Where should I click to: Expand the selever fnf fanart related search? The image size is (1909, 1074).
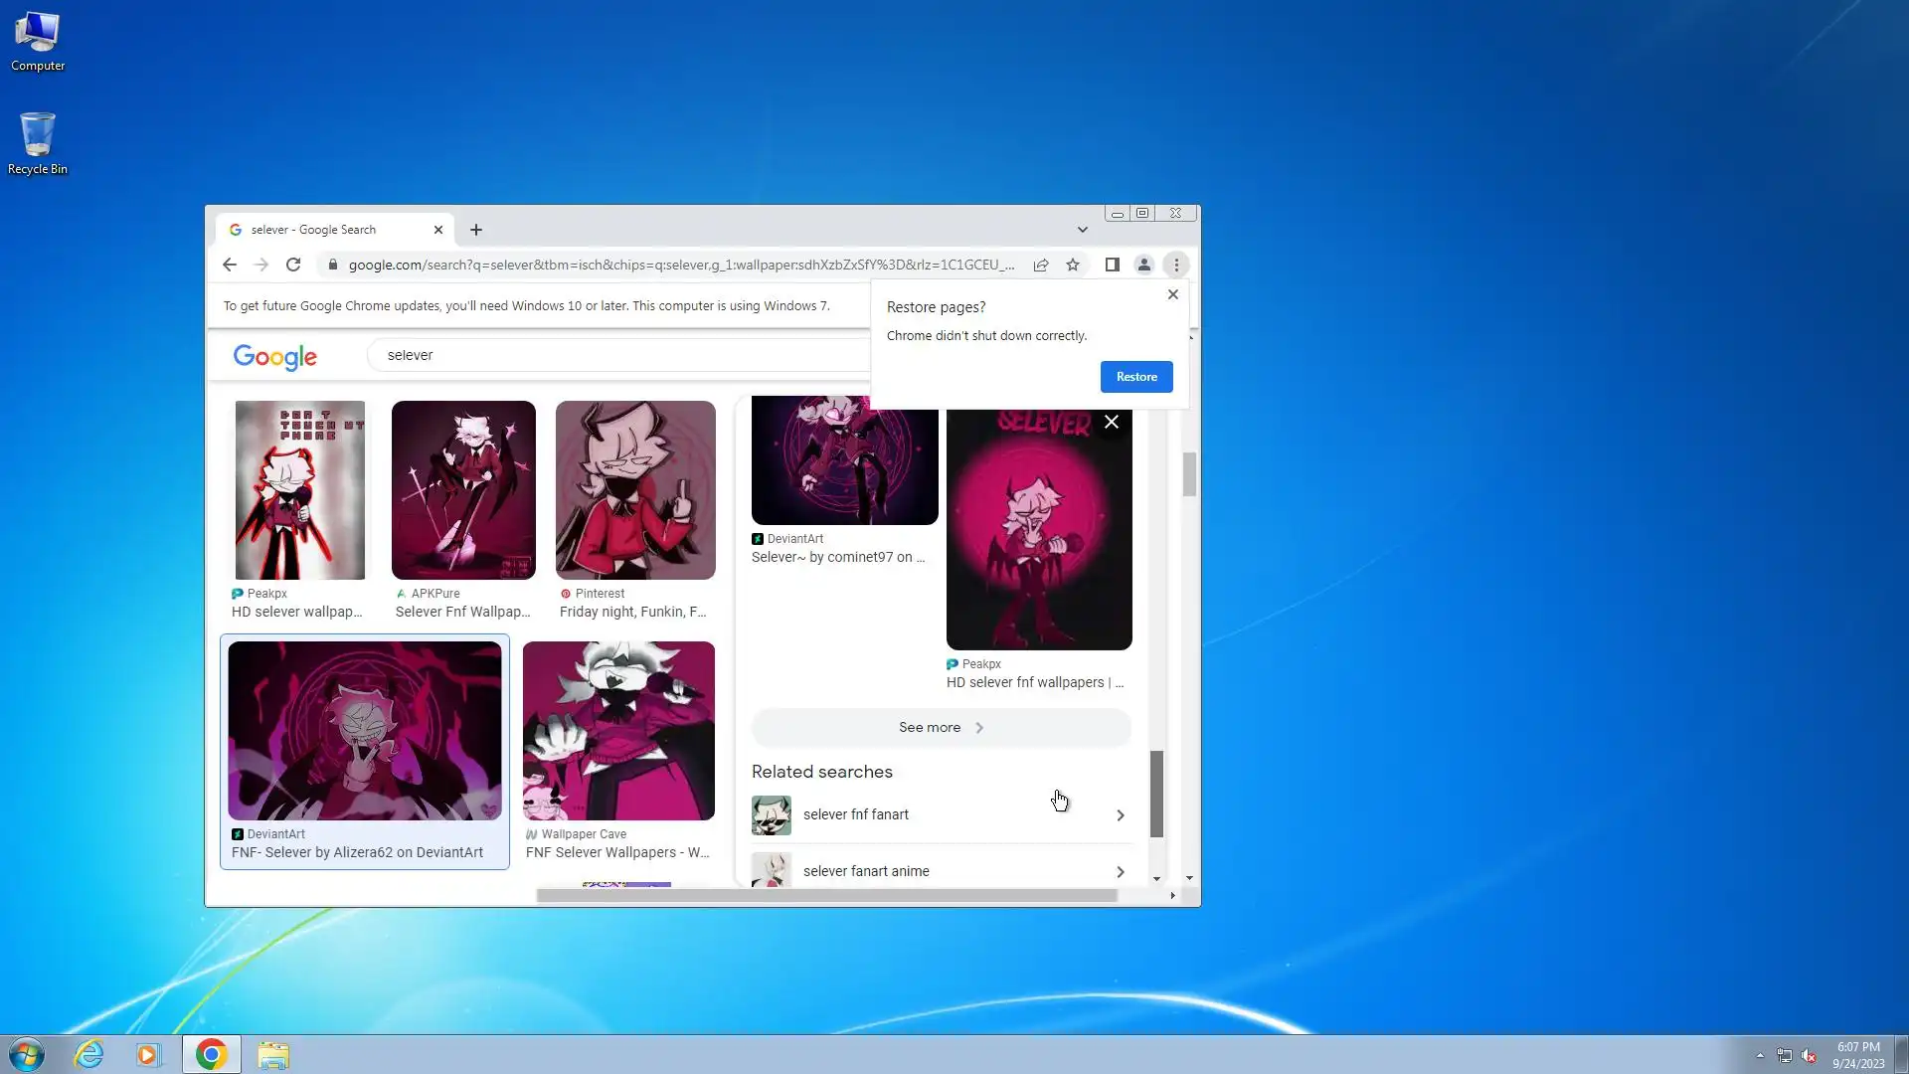point(941,814)
